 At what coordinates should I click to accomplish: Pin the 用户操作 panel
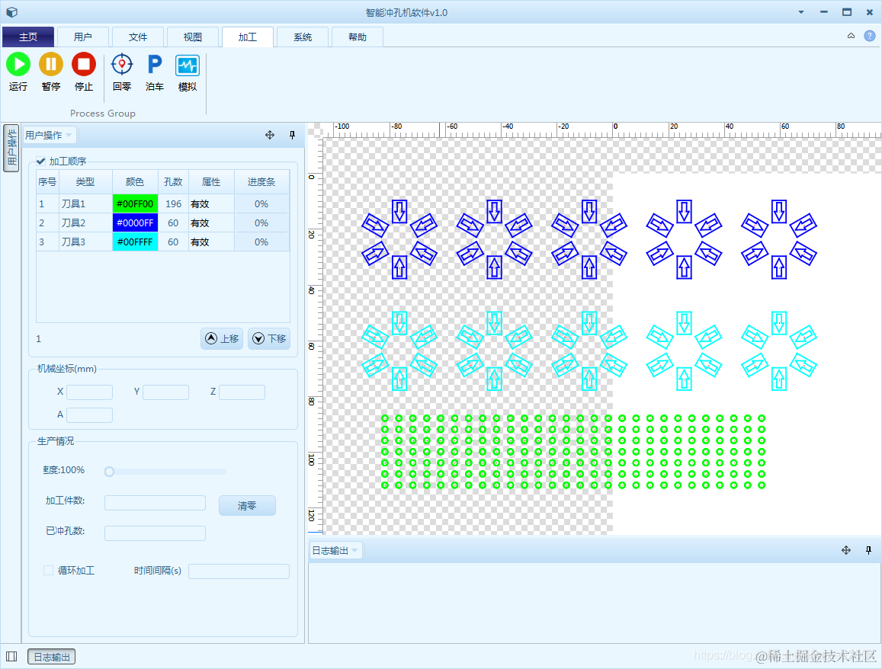point(292,135)
